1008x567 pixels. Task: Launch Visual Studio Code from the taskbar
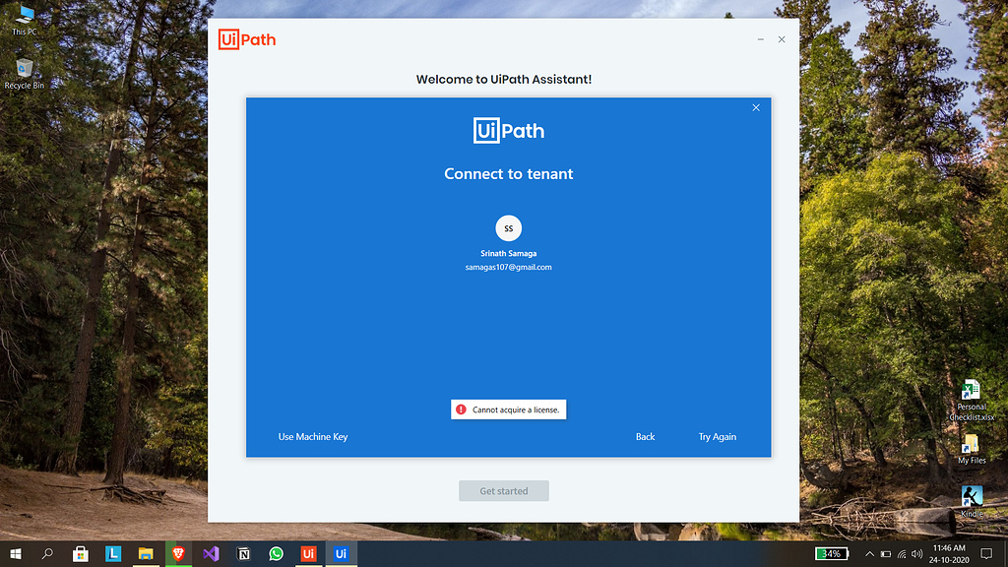(211, 553)
